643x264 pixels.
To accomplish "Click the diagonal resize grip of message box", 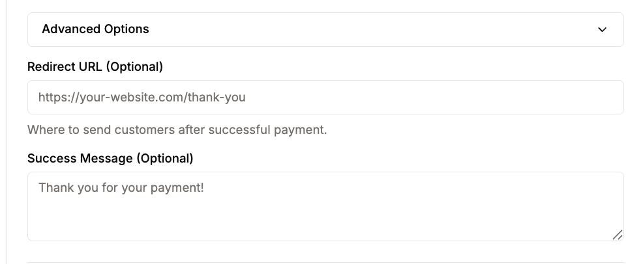I will (617, 235).
